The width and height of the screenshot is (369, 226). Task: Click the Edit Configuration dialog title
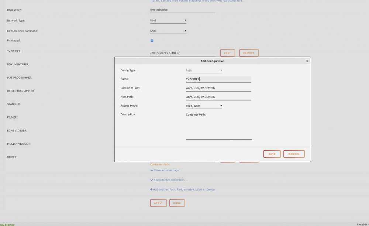(213, 61)
